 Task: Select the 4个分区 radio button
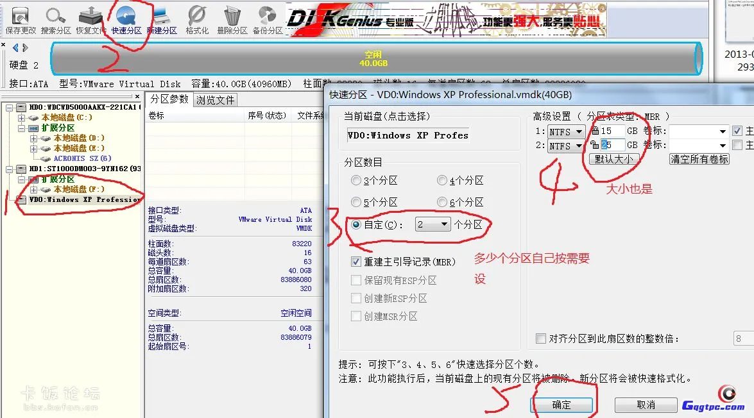tap(442, 181)
